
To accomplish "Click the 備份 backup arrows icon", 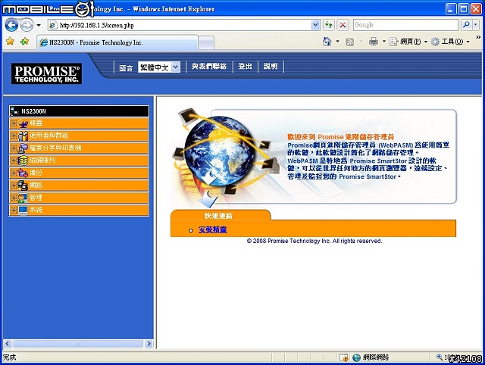I will (23, 173).
